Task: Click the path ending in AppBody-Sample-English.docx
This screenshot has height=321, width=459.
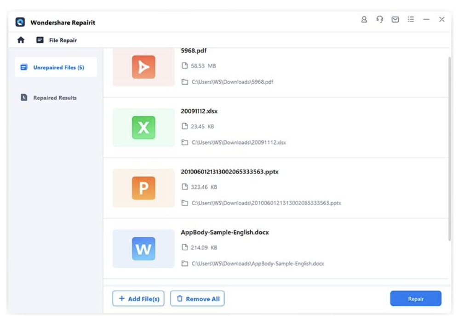Action: point(258,264)
